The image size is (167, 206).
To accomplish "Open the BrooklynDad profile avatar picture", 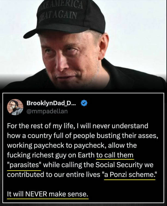I will point(15,107).
